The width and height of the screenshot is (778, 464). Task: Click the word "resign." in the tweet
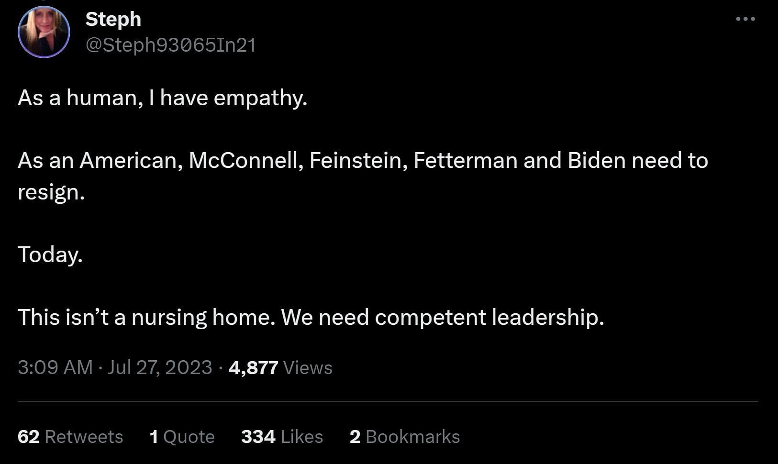[x=51, y=192]
